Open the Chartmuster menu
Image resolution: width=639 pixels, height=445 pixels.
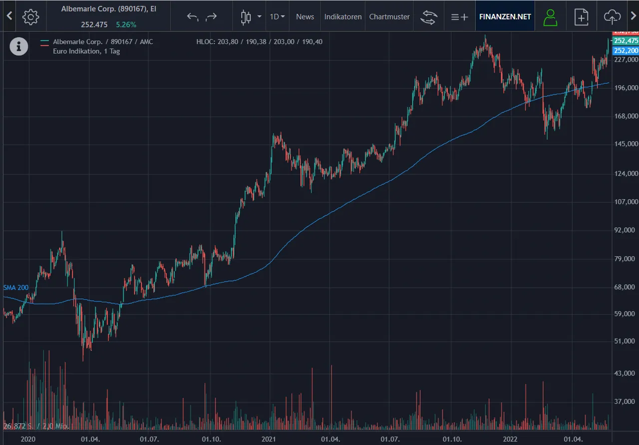[389, 16]
